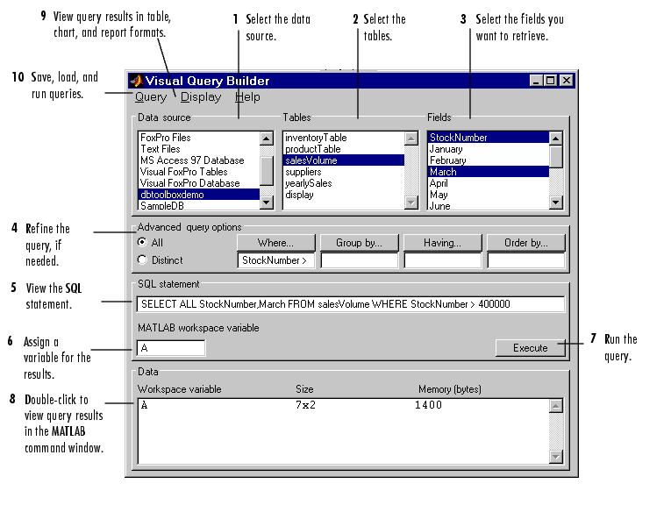Click the Group by... button
This screenshot has width=671, height=505.
click(359, 243)
